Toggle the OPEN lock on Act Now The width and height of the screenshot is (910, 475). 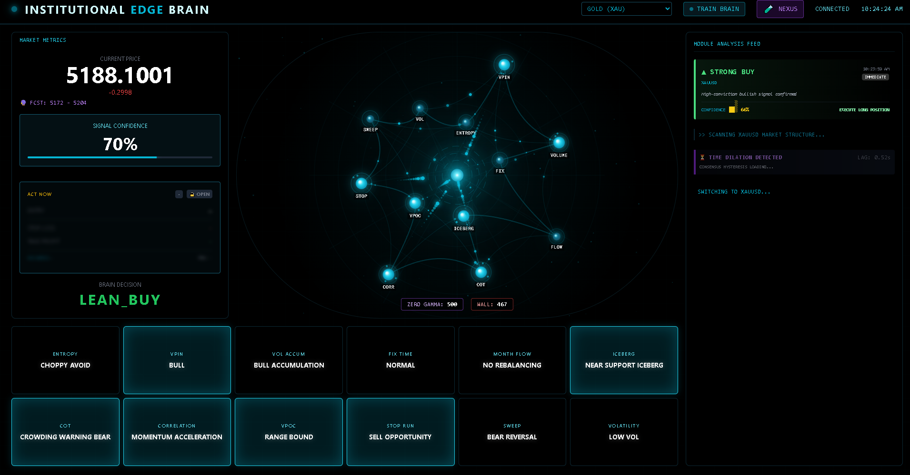point(200,194)
